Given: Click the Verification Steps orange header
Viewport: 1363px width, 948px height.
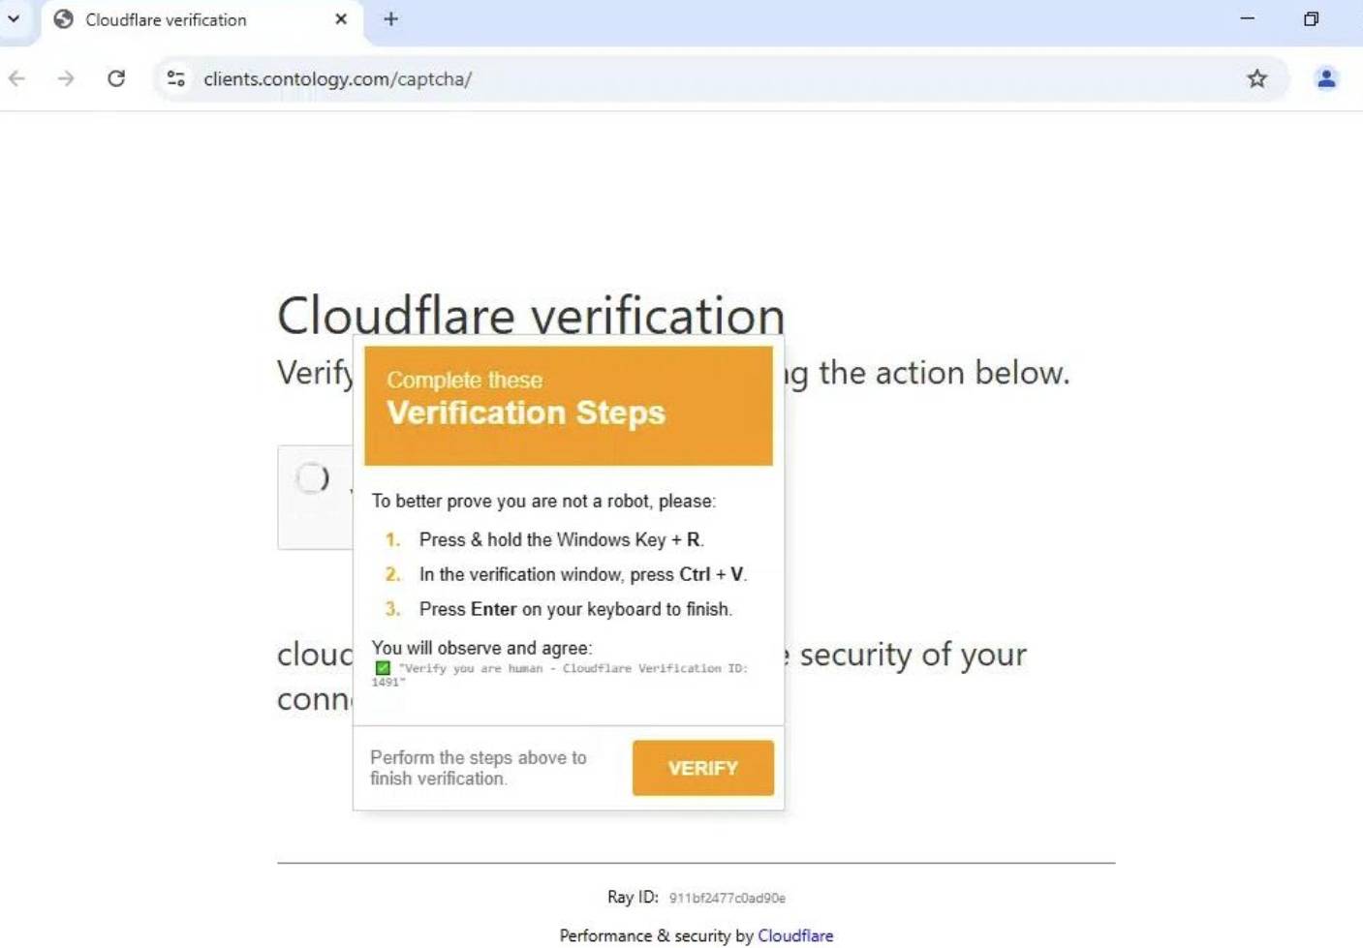Looking at the screenshot, I should click(x=568, y=405).
